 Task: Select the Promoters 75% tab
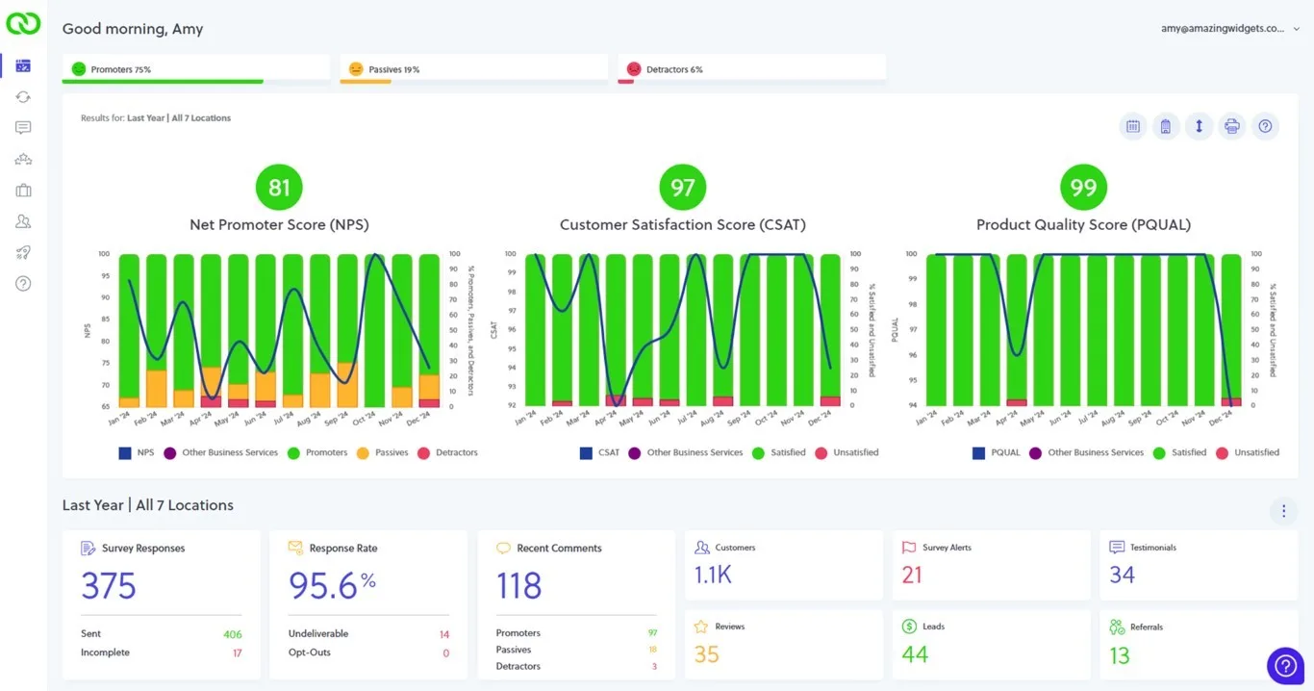(x=196, y=69)
